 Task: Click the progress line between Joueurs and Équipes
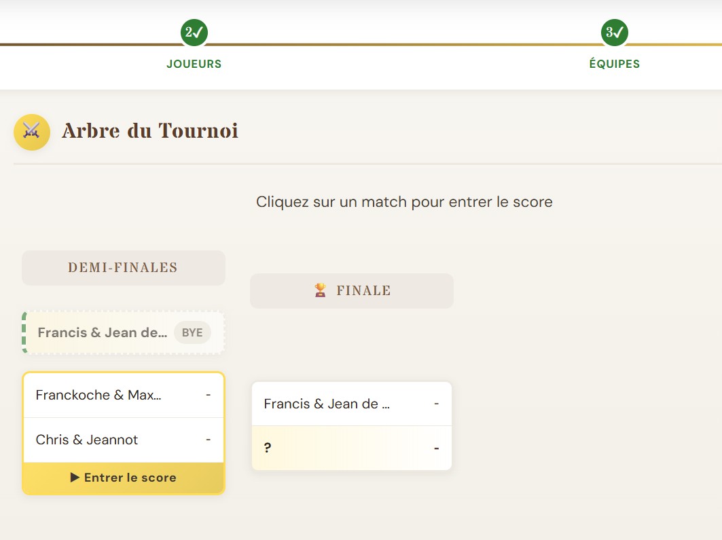(404, 45)
